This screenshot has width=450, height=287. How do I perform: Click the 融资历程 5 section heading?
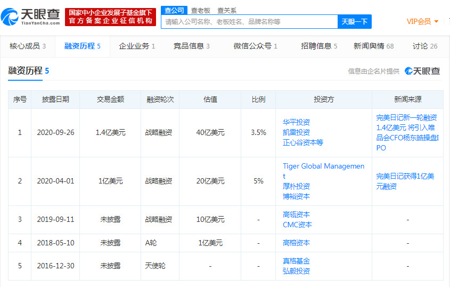coord(28,71)
